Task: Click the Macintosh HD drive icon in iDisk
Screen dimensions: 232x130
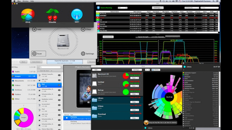Action: 94,76
